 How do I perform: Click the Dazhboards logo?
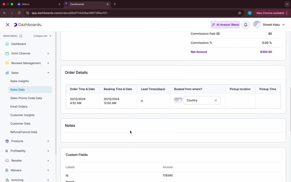pos(28,25)
